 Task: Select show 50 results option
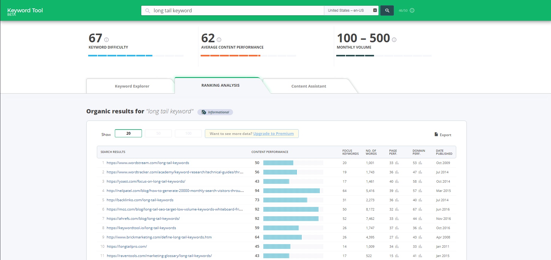[x=158, y=133]
